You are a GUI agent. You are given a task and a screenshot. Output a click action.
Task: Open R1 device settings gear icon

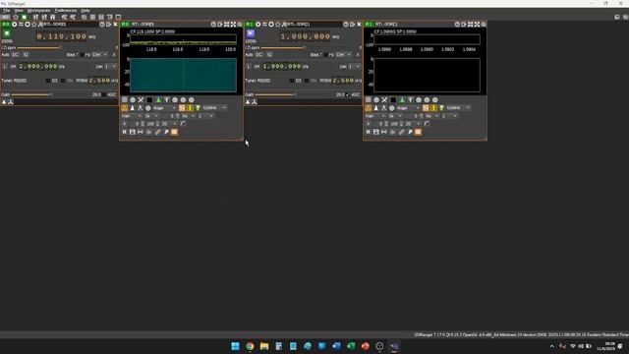(x=257, y=25)
